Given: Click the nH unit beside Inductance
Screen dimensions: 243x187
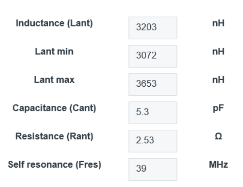Looking at the screenshot, I should (x=218, y=23).
